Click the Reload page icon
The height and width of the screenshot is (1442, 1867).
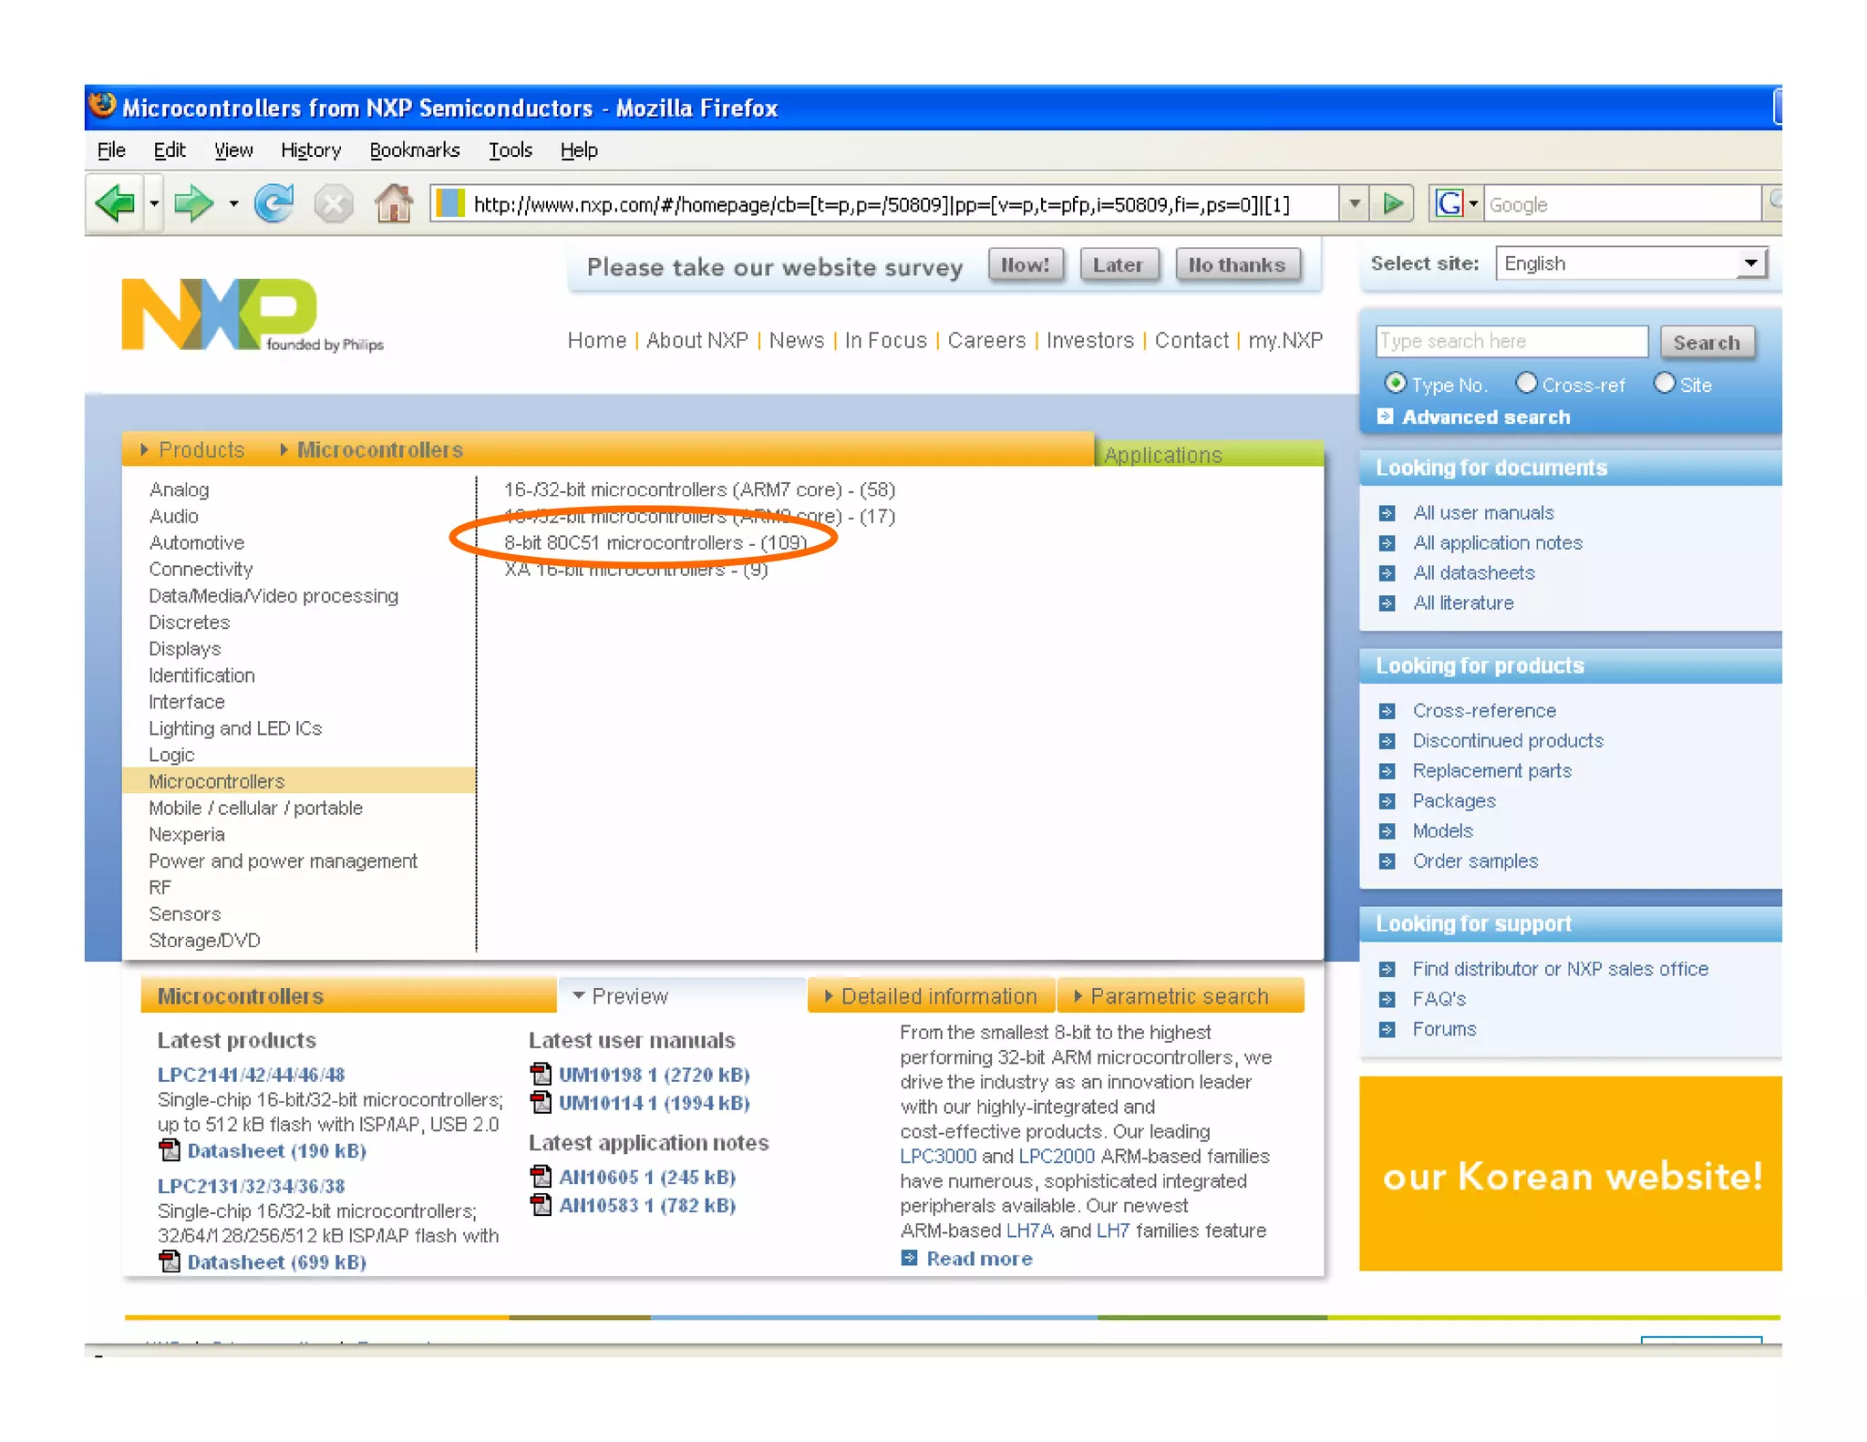[x=273, y=203]
